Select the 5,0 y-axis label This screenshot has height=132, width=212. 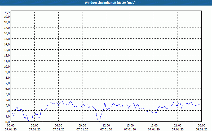pyautogui.click(x=7, y=94)
